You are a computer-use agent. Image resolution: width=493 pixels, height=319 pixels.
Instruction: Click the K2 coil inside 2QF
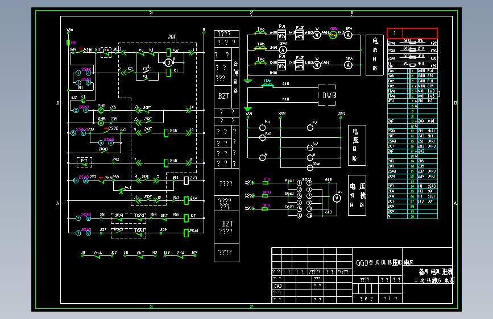coord(168,52)
